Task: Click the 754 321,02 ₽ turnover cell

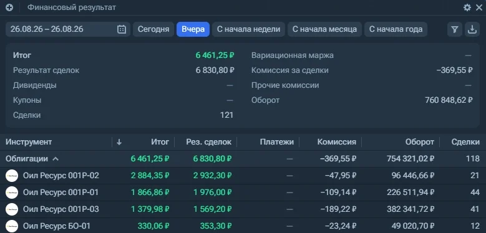Action: (x=411, y=159)
